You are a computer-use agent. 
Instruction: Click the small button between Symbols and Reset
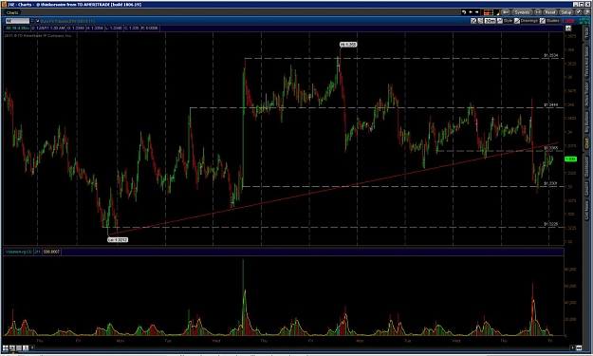538,12
